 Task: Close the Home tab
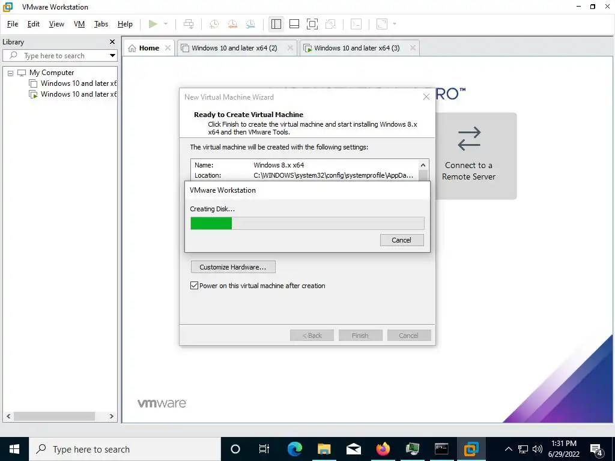click(168, 48)
